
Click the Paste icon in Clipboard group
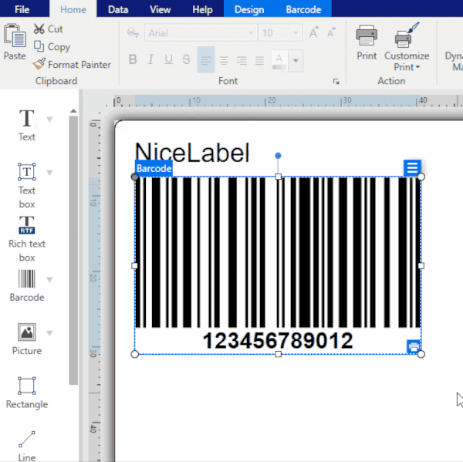tap(15, 35)
